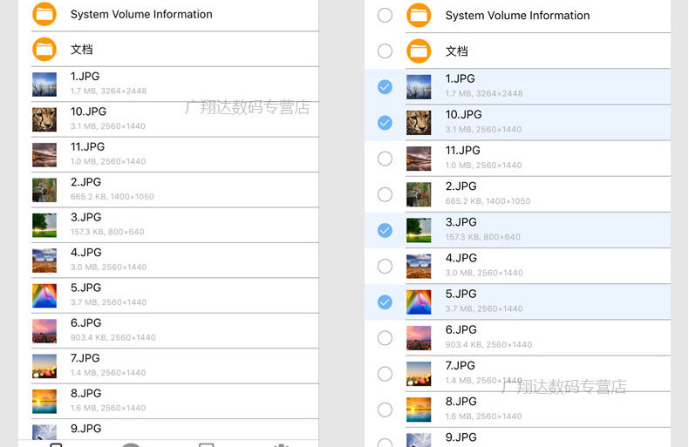The height and width of the screenshot is (447, 689).
Task: Open the 文档 folder icon in left list
Action: pyautogui.click(x=44, y=49)
